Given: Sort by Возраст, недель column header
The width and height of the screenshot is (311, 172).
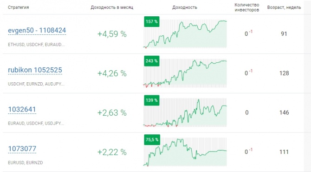Looking at the screenshot, I should (284, 7).
